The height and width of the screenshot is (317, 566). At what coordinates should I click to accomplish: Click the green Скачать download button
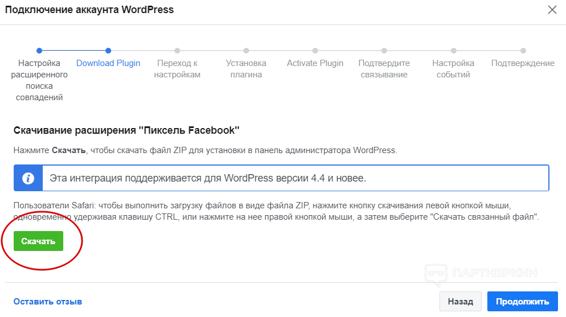point(38,241)
